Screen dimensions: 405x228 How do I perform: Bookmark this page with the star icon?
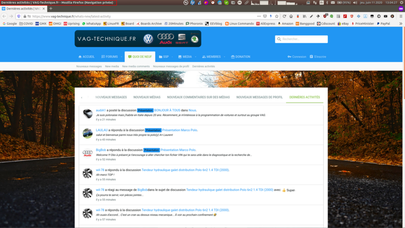click(277, 16)
